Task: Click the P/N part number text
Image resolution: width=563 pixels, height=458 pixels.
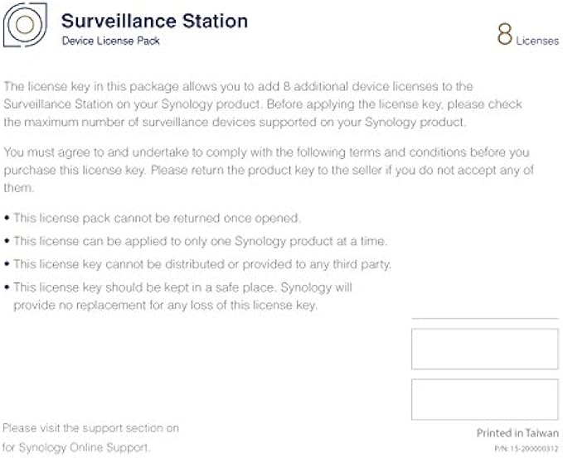Action: coord(525,448)
